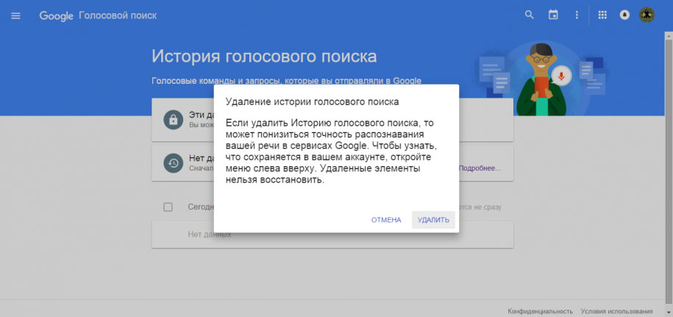Click the search magnifier icon
Viewport: 673px width, 317px height.
(530, 15)
